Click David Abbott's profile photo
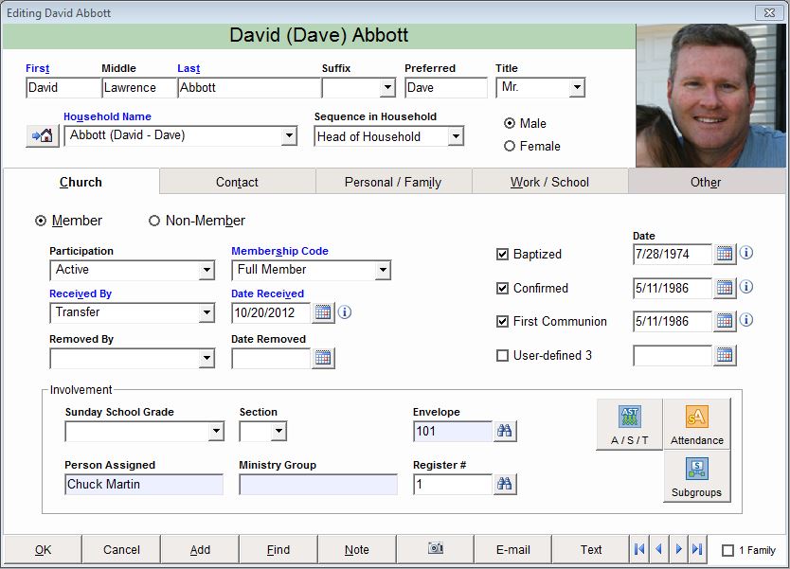Image resolution: width=790 pixels, height=569 pixels. click(711, 95)
